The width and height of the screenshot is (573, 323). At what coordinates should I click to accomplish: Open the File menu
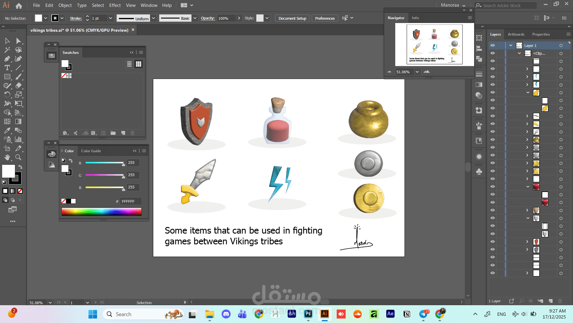pyautogui.click(x=36, y=5)
